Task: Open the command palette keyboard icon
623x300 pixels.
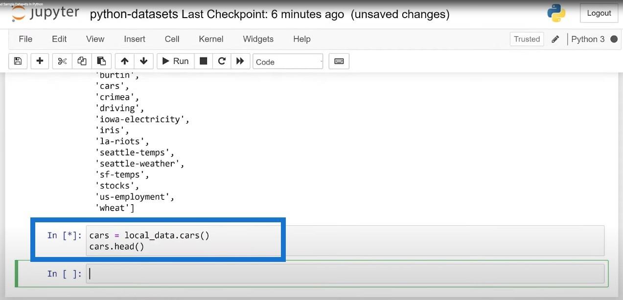Action: click(339, 61)
